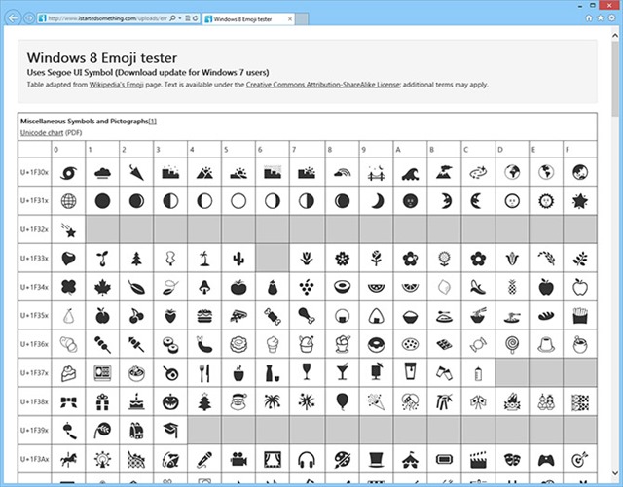623x487 pixels.
Task: Select the french fries emoji
Action: (x=580, y=316)
